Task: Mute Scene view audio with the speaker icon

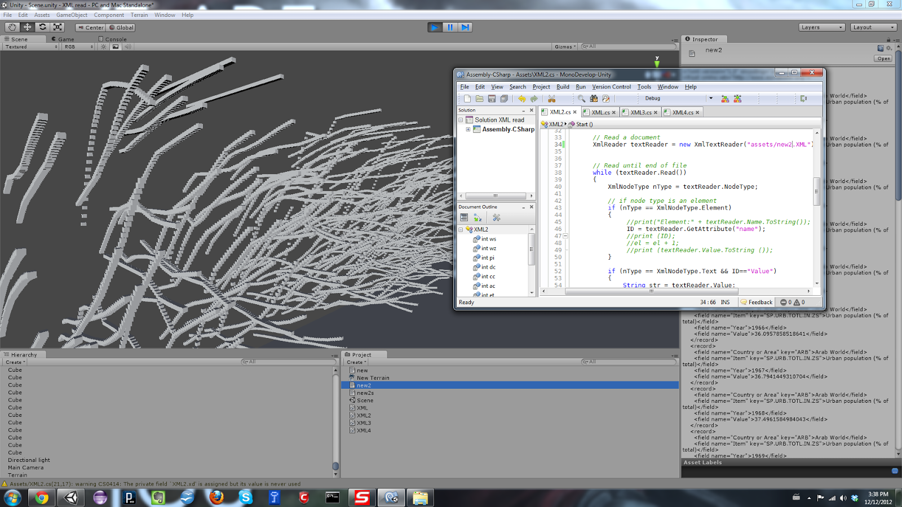Action: [x=128, y=47]
